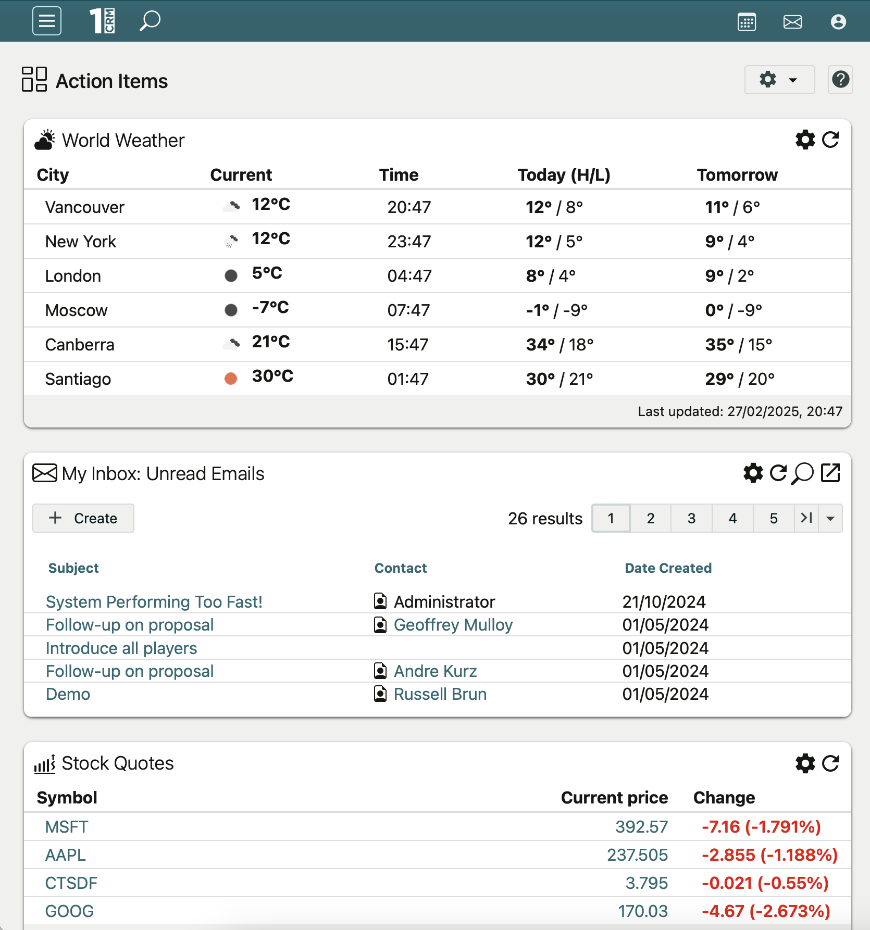This screenshot has height=930, width=870.
Task: Search within My Inbox panel
Action: (803, 473)
